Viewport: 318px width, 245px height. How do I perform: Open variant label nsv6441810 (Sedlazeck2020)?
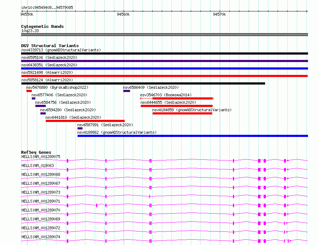tap(73, 117)
